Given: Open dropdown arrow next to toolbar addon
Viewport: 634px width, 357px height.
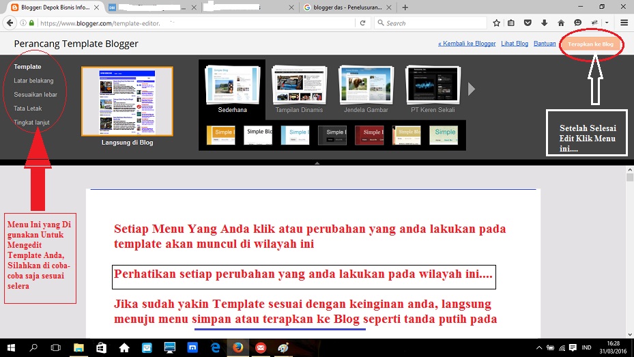Looking at the screenshot, I should pos(607,23).
